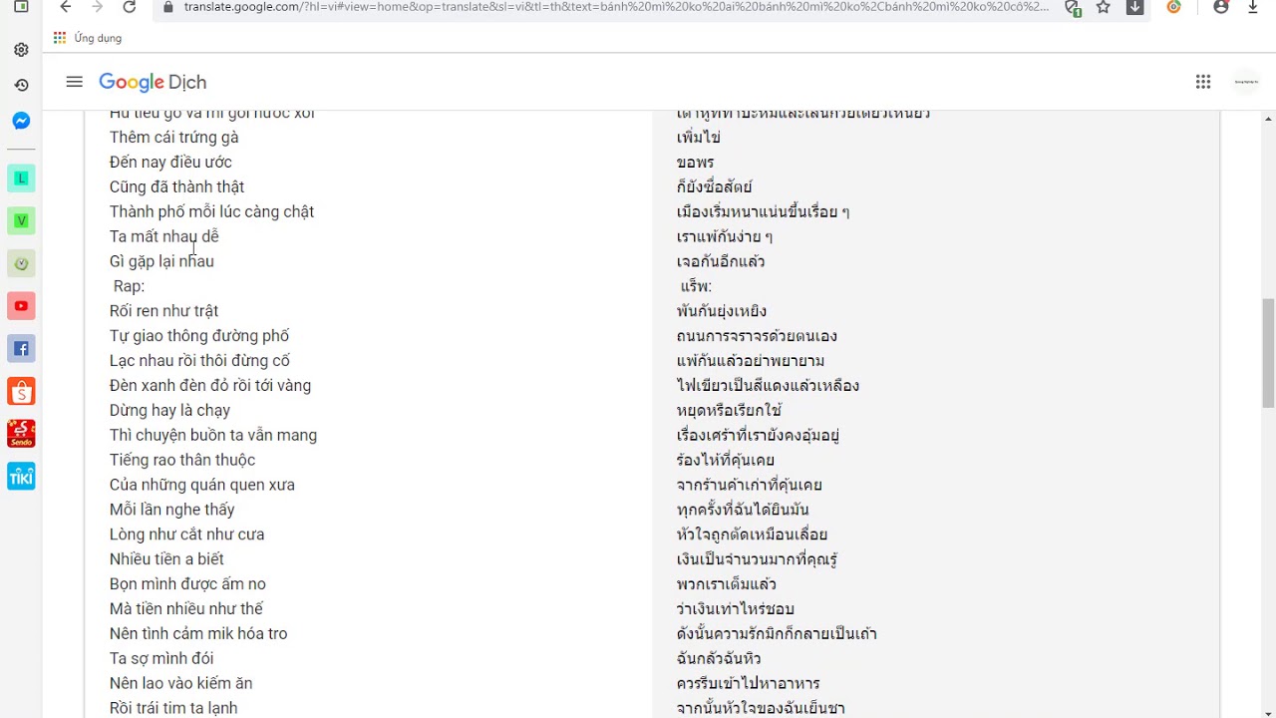Viewport: 1276px width, 718px height.
Task: Click source text 'Mà tiền nhiều như thế'
Action: point(186,608)
